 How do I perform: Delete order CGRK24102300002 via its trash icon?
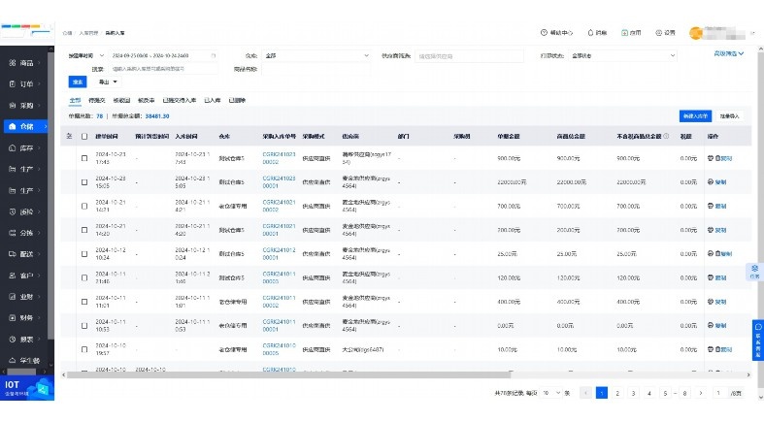[x=717, y=158]
